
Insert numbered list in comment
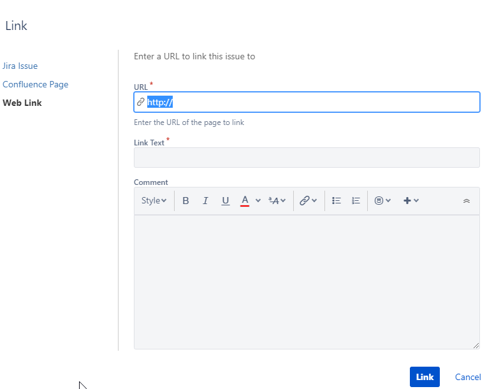tap(356, 200)
